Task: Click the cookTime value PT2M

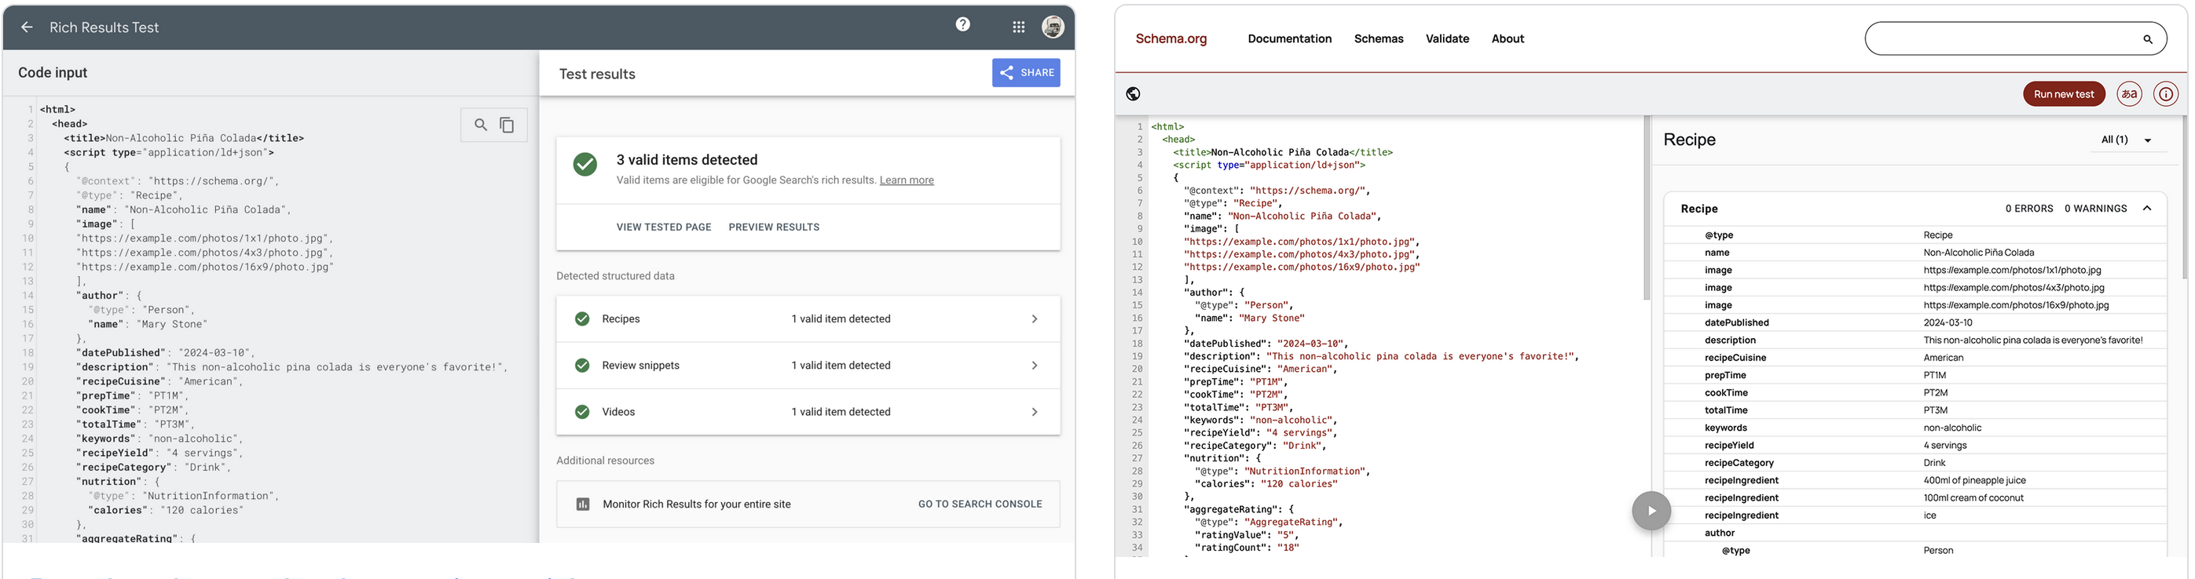Action: pos(1935,393)
